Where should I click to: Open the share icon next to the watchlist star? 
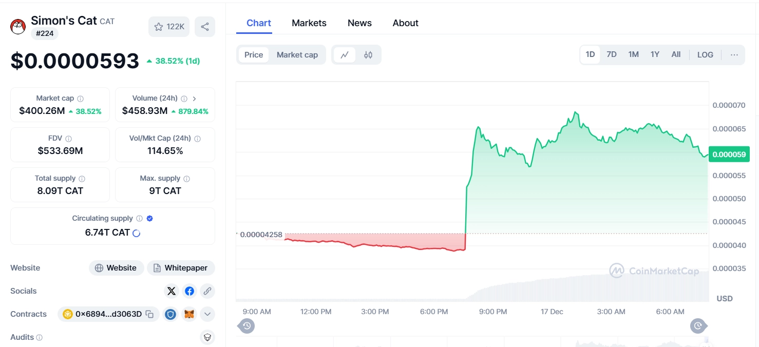tap(205, 26)
